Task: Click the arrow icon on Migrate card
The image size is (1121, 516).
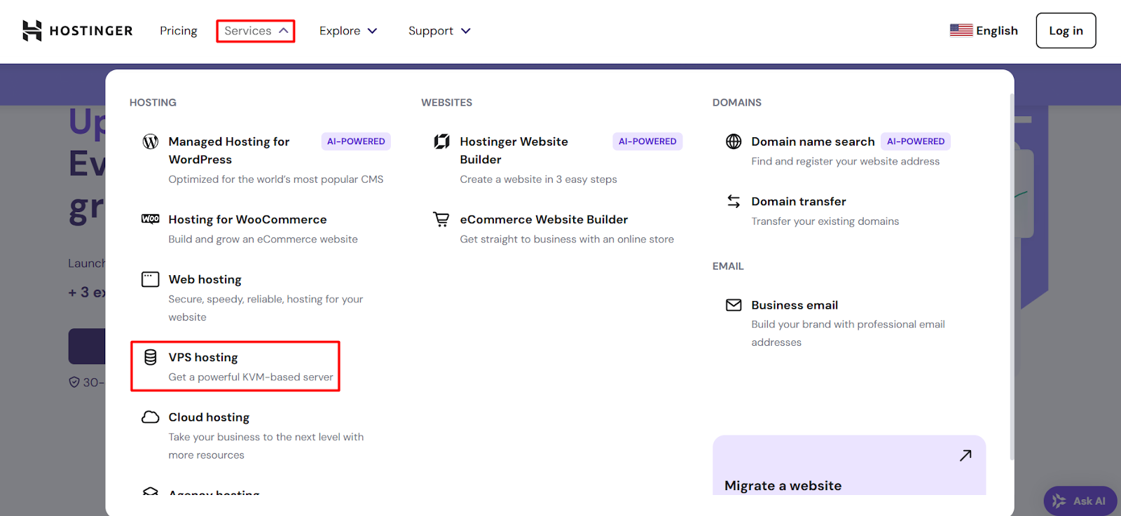Action: coord(965,456)
